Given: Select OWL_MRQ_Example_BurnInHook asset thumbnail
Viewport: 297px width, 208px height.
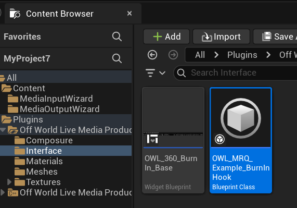Looking at the screenshot, I should click(x=241, y=118).
